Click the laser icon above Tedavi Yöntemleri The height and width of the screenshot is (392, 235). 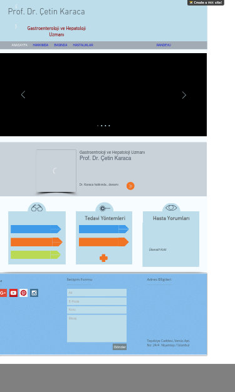coord(105,208)
